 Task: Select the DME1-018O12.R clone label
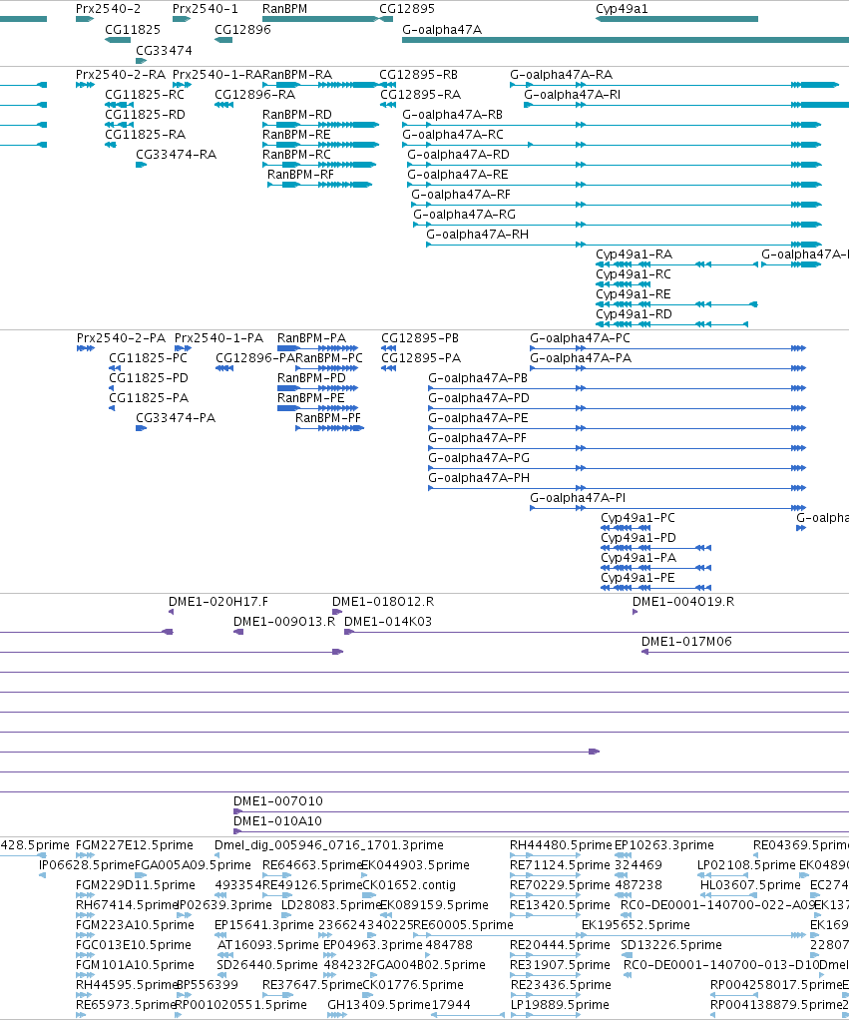[383, 602]
